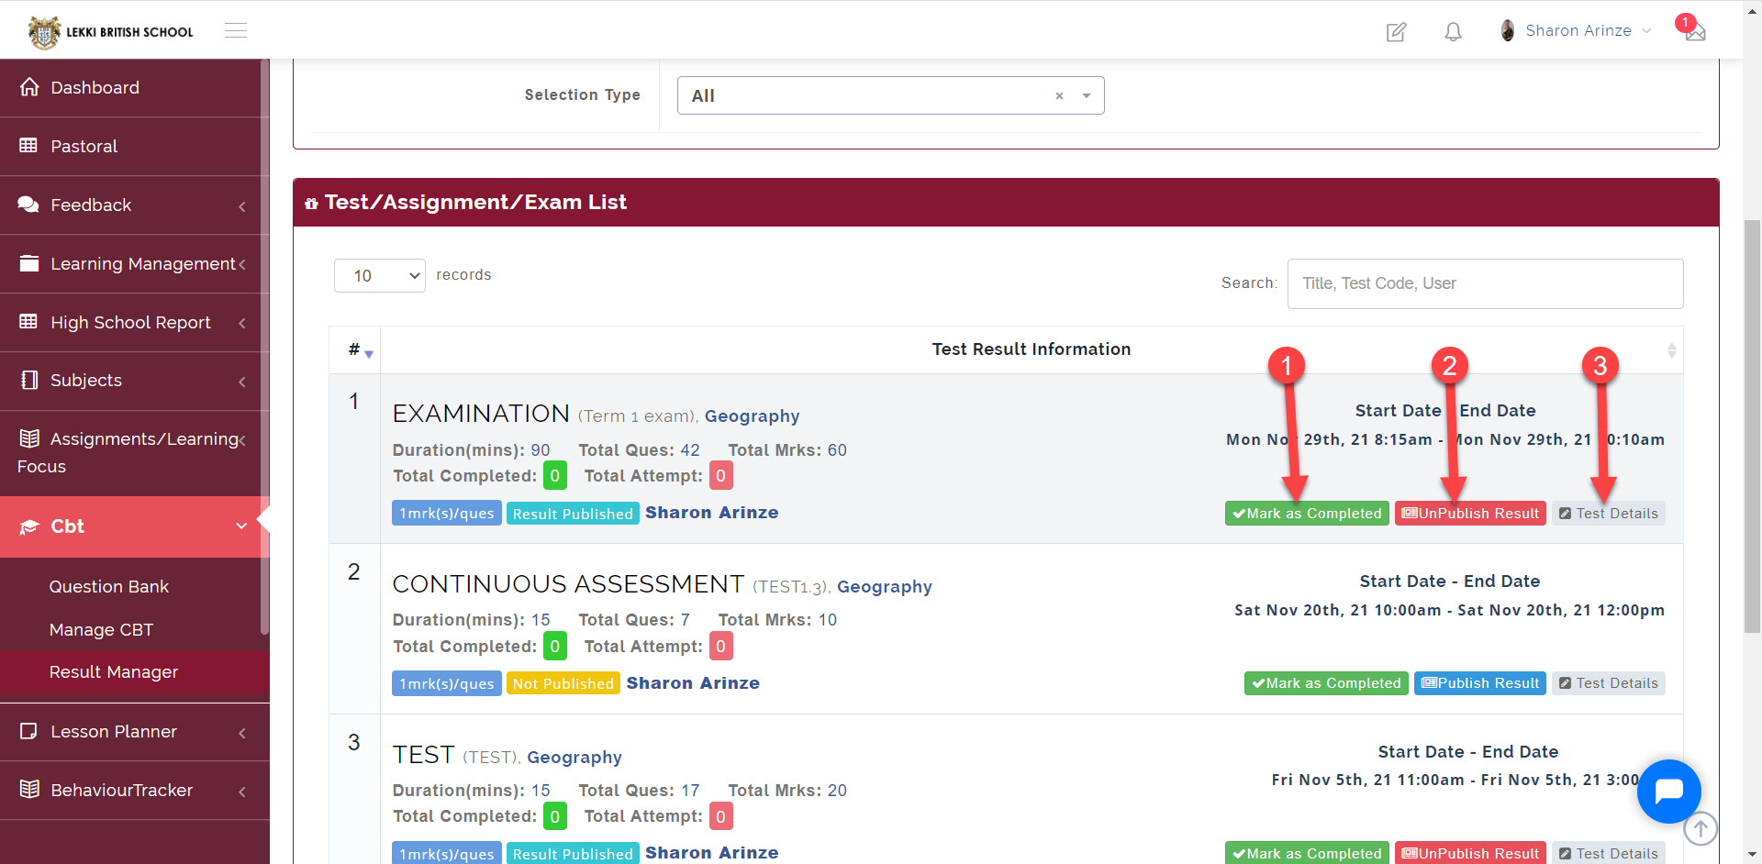Open Pastoral from sidebar

[x=134, y=147]
